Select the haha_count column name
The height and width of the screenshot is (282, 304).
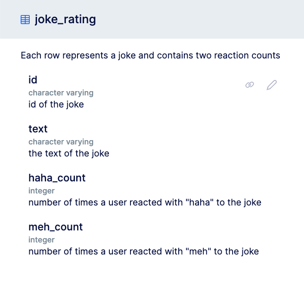click(57, 178)
